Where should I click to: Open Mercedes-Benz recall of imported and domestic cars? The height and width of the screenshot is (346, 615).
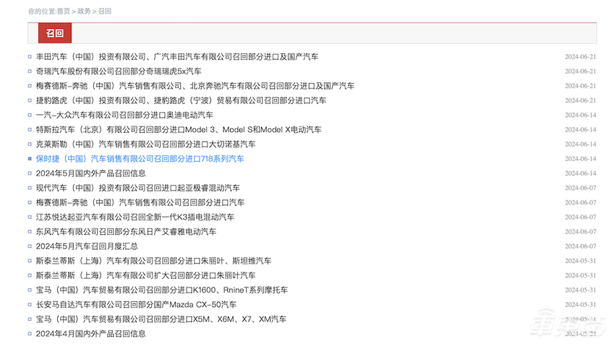tap(195, 86)
